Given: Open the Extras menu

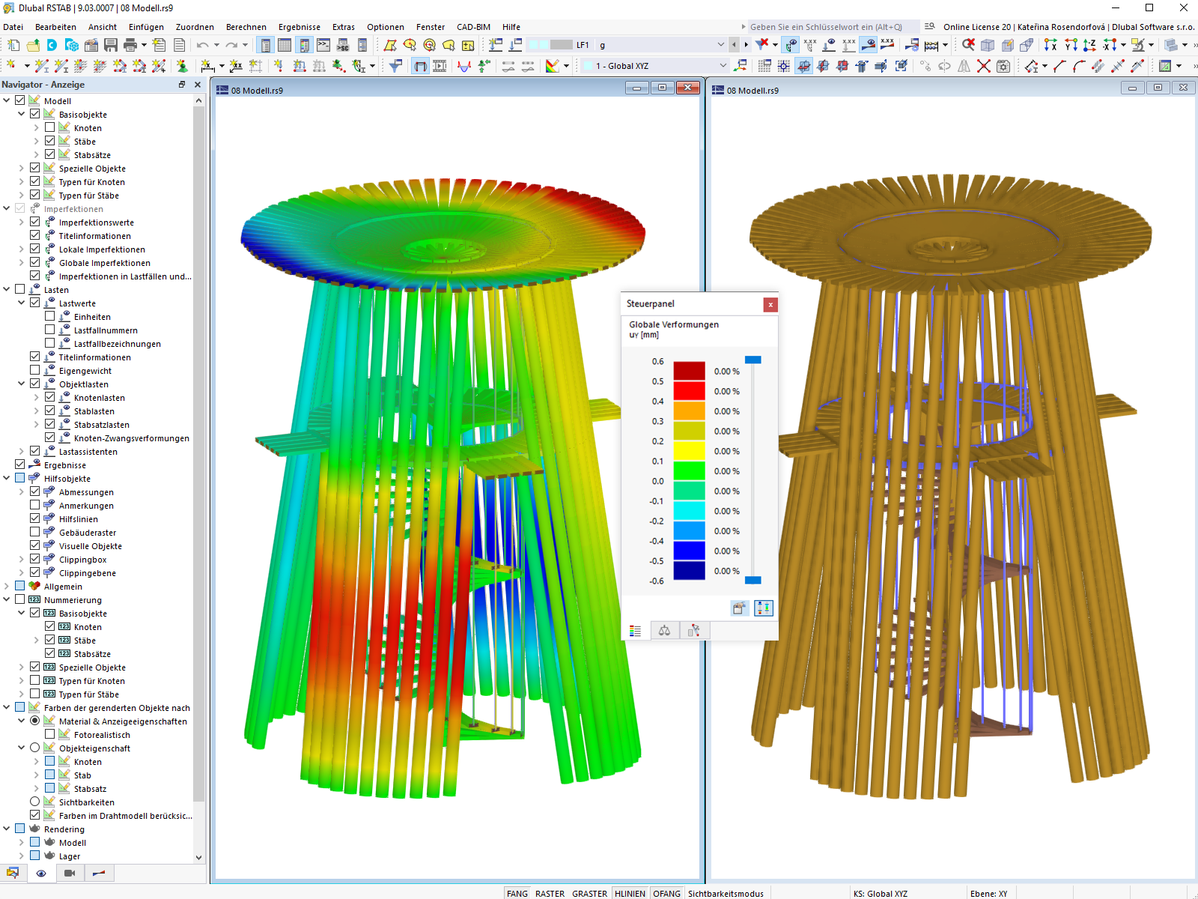Looking at the screenshot, I should (x=344, y=27).
